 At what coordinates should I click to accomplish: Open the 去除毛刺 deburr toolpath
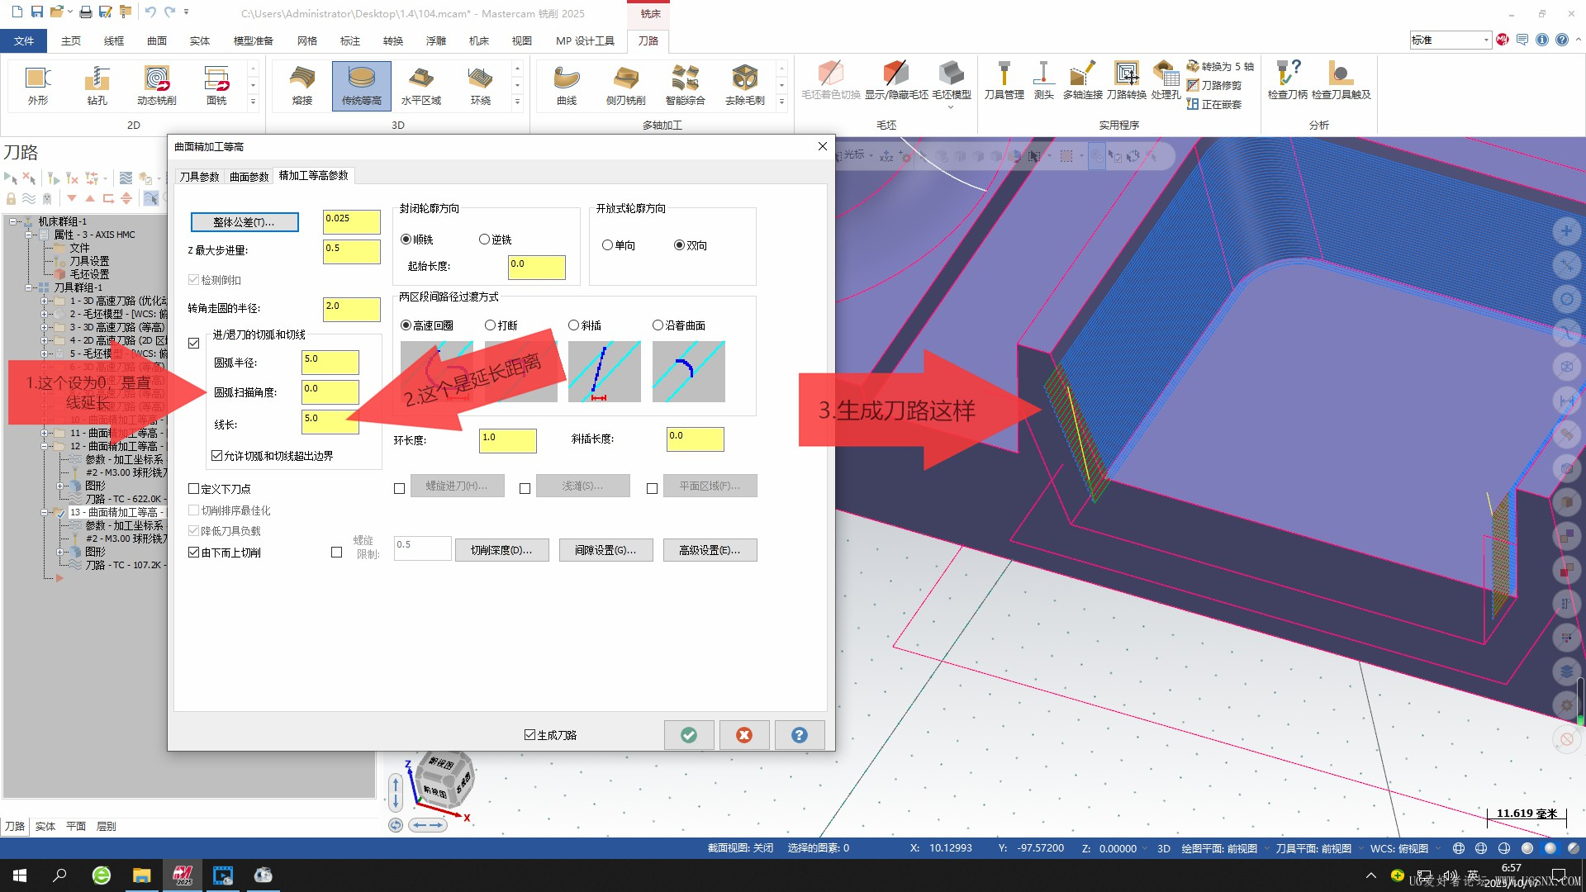tap(744, 86)
